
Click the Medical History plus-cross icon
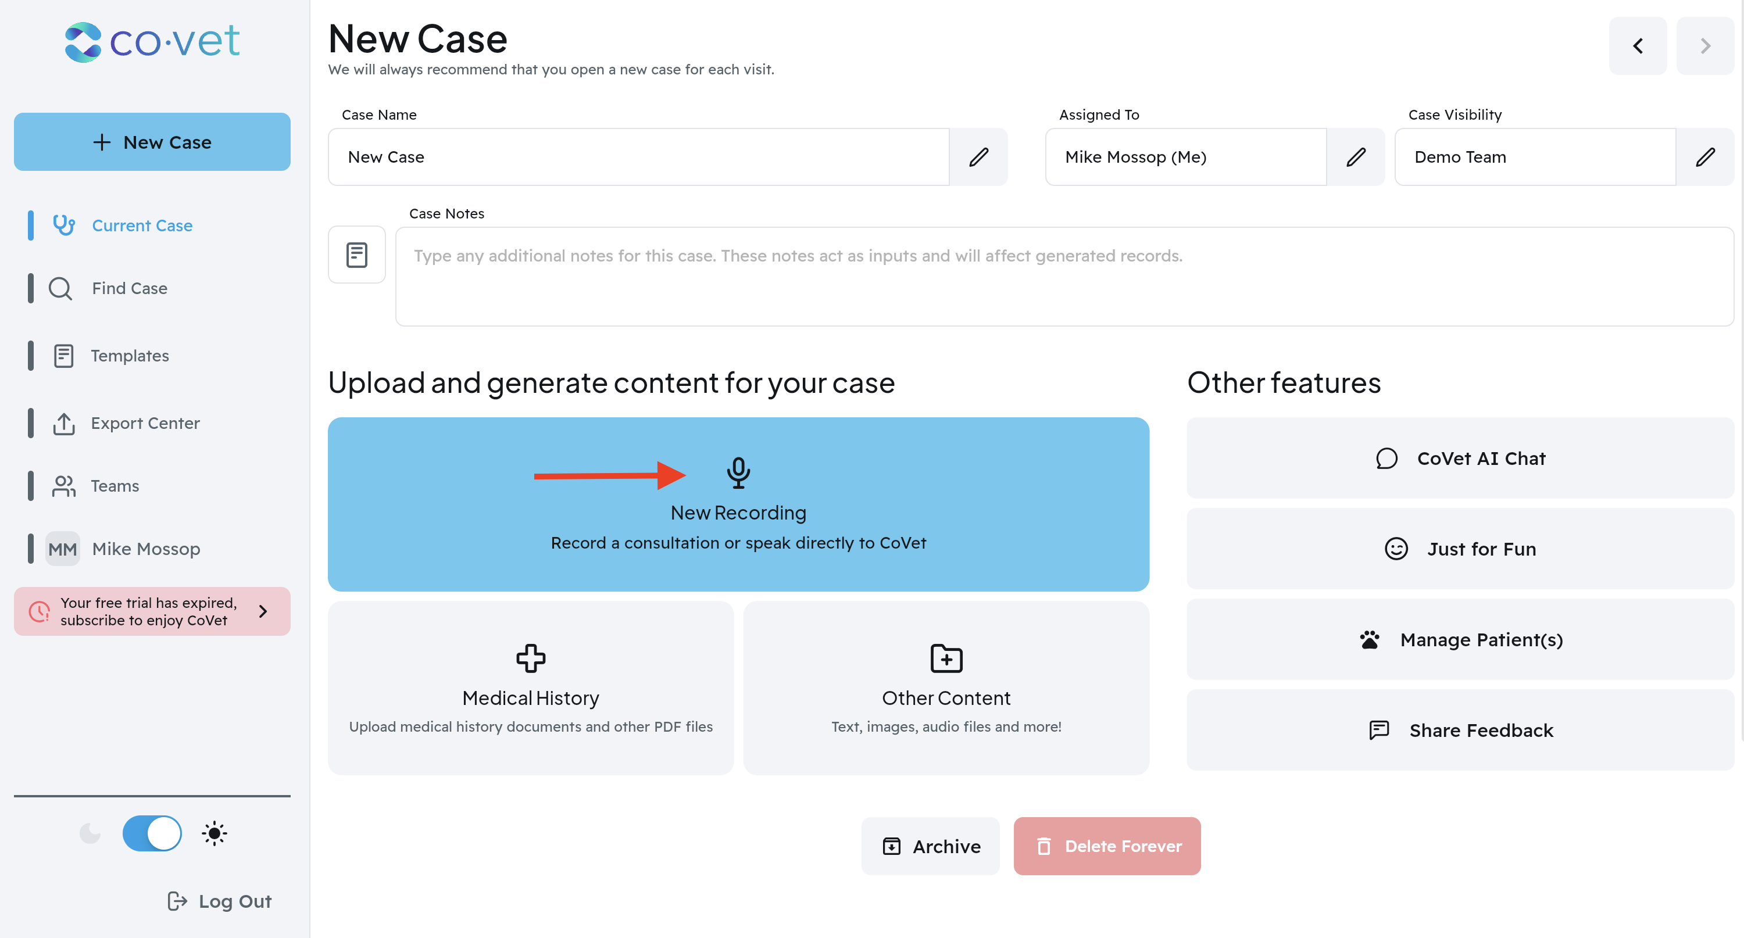tap(530, 658)
